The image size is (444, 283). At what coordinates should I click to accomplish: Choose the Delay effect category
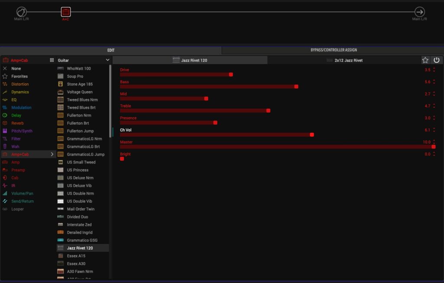(x=16, y=115)
